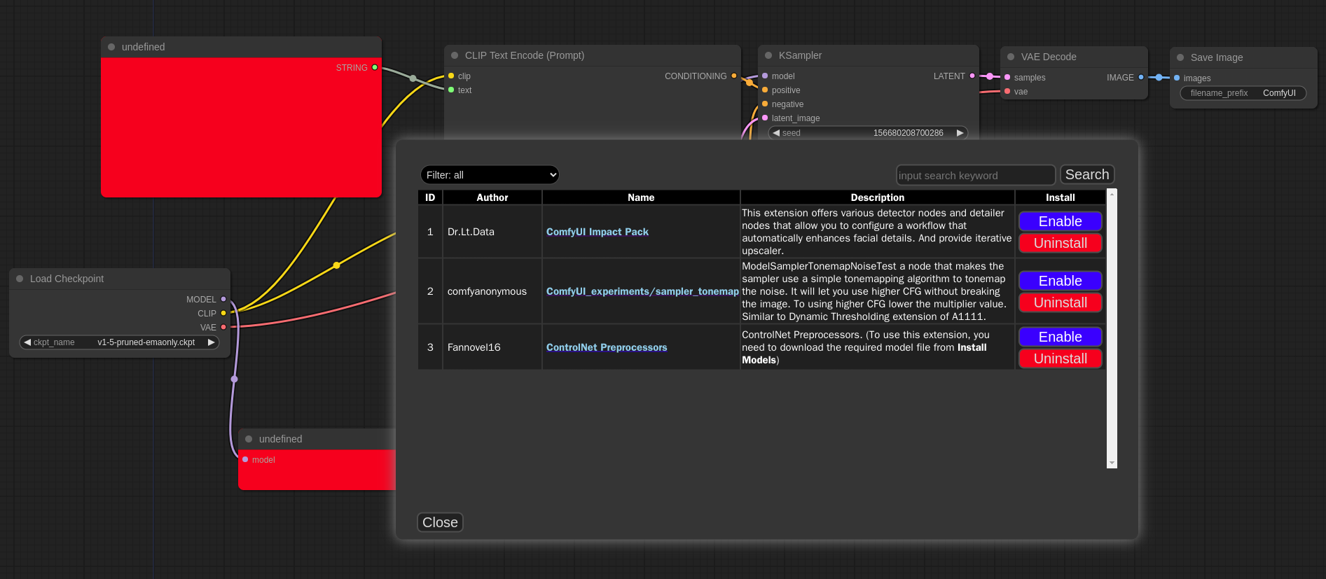Click the CLIP Text Encode node title dot
Screen dimensions: 1326x579
(455, 55)
